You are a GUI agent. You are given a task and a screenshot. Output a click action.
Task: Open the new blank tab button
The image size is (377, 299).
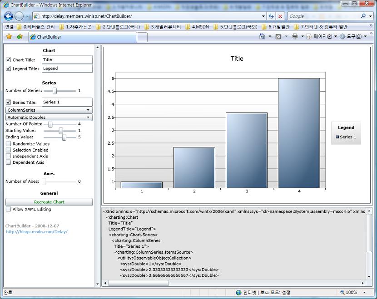pyautogui.click(x=142, y=37)
